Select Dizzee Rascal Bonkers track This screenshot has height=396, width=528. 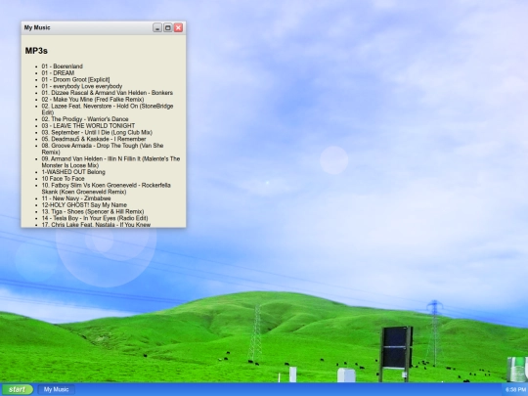(108, 93)
